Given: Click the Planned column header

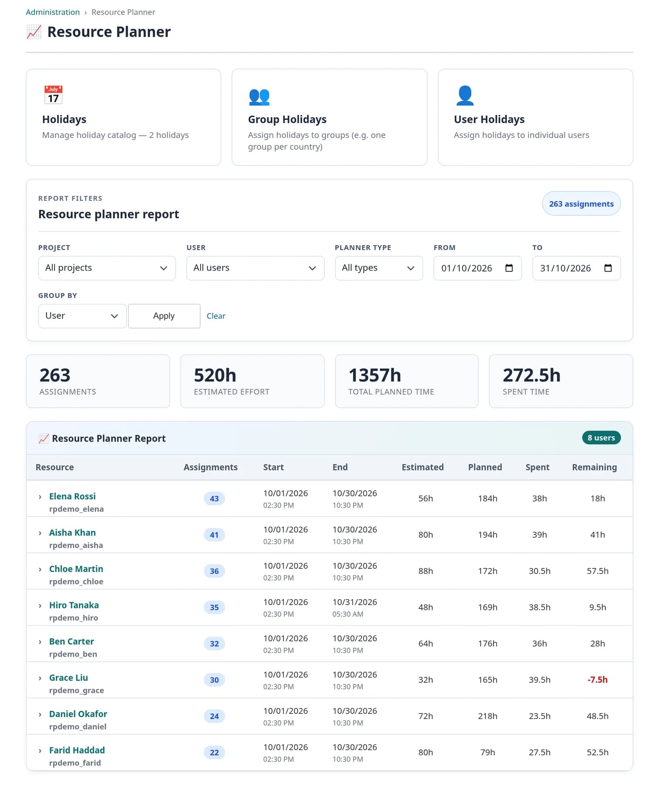Looking at the screenshot, I should tap(485, 467).
